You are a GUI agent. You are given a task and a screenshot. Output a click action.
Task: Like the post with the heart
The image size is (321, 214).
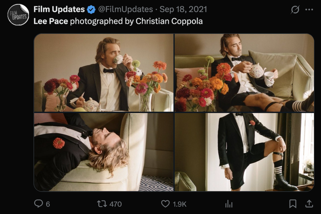click(165, 204)
